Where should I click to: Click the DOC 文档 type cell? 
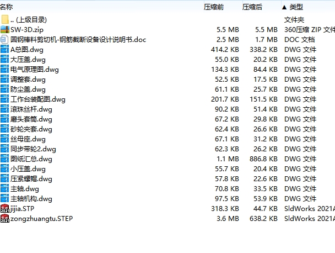click(x=300, y=40)
